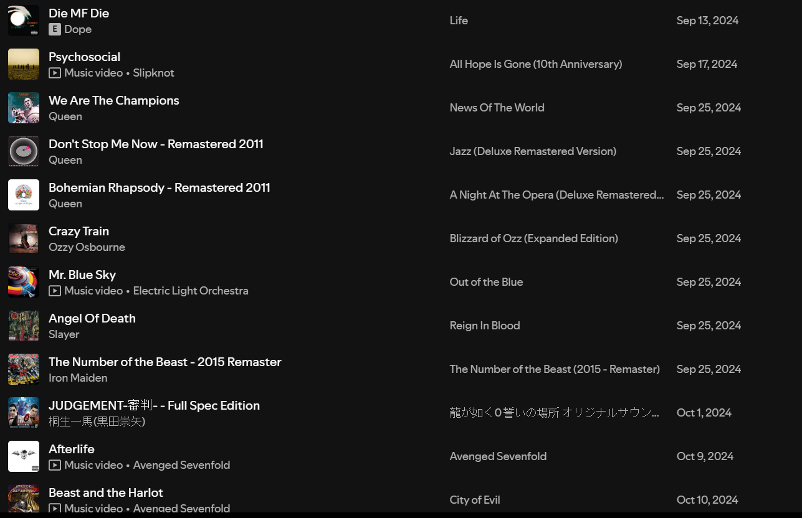Click the Psychosocial album art thumbnail
The width and height of the screenshot is (802, 518).
click(24, 64)
